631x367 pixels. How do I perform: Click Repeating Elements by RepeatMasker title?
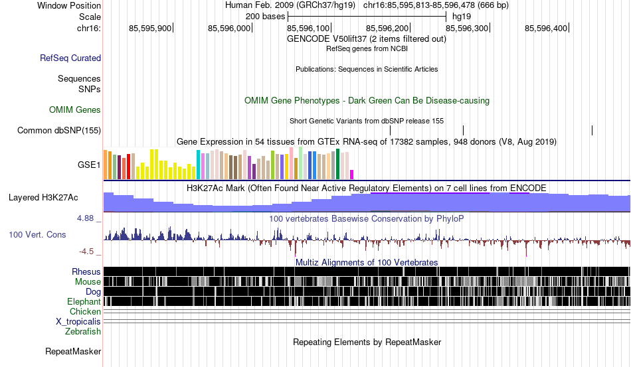click(x=367, y=342)
